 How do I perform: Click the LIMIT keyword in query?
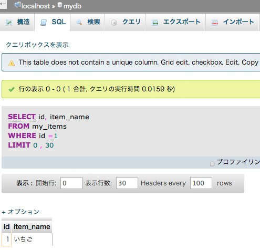coord(19,145)
